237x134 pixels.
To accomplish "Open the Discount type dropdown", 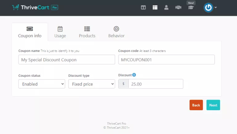I will point(92,84).
